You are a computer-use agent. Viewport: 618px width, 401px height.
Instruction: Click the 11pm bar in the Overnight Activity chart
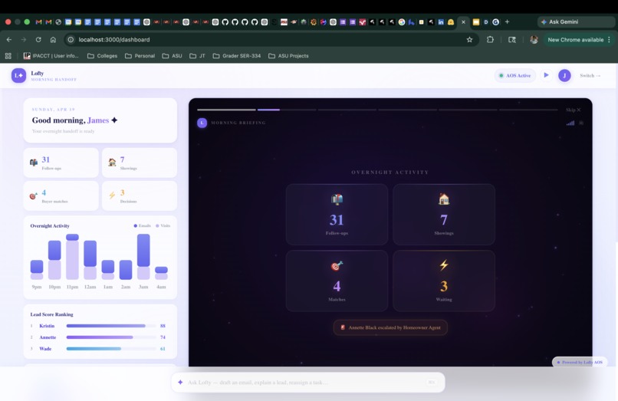[x=72, y=257]
